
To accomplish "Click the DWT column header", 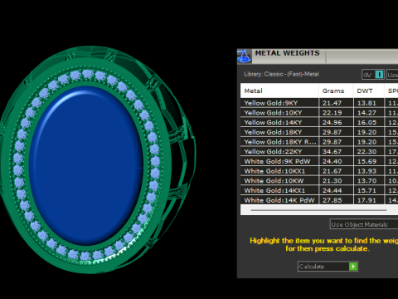I will (368, 91).
